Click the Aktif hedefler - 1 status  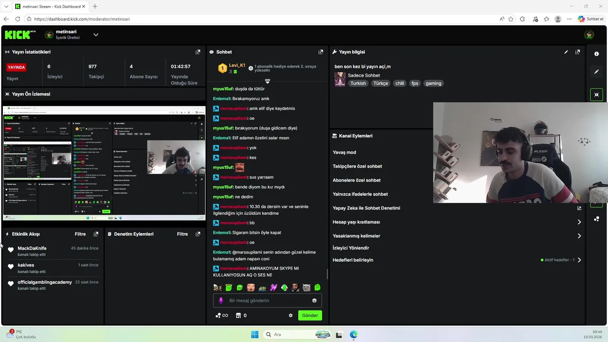point(558,260)
